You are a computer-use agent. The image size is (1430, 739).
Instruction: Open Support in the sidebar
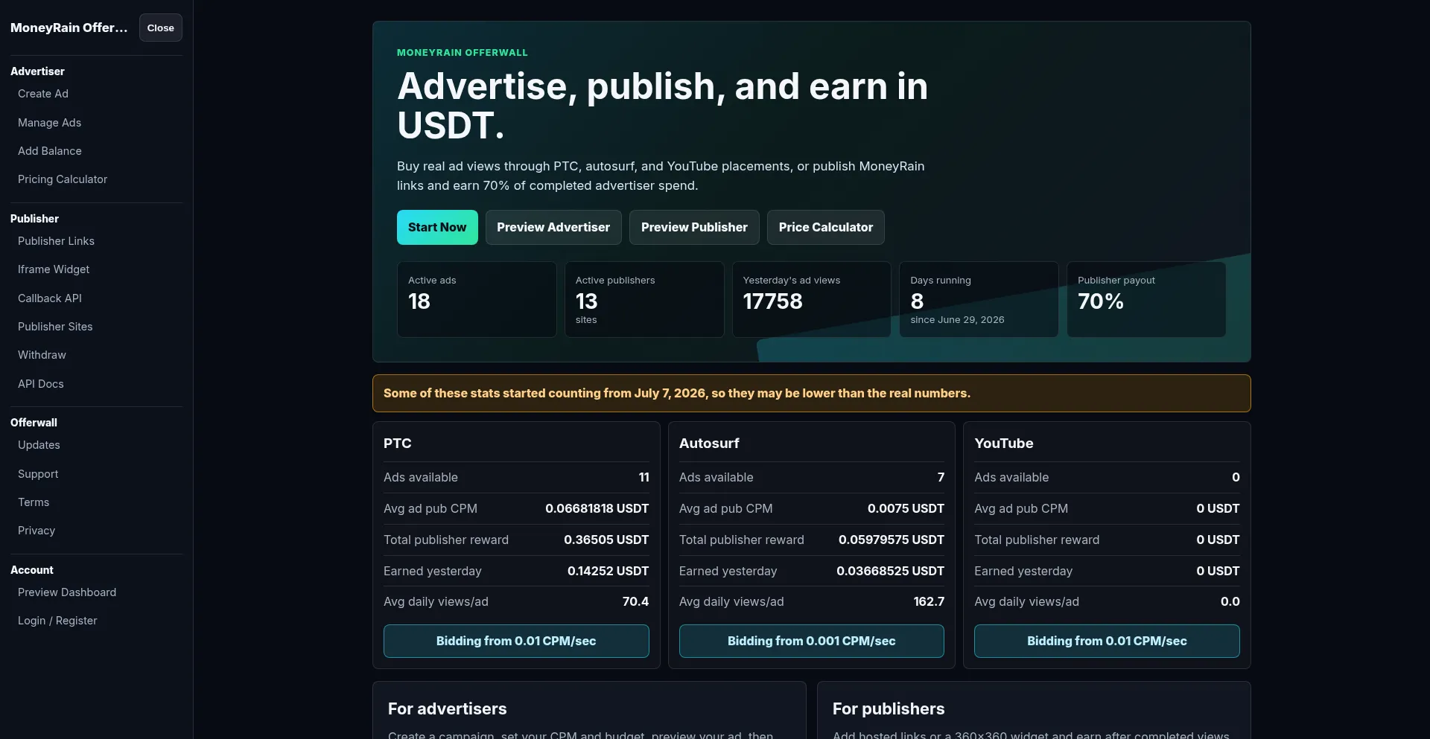(38, 474)
